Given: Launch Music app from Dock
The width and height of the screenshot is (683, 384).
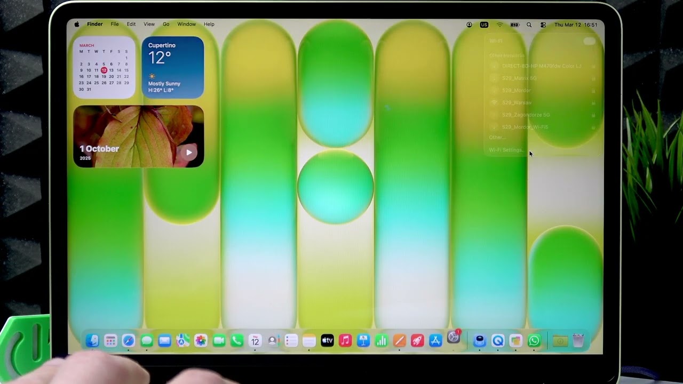Looking at the screenshot, I should point(345,340).
